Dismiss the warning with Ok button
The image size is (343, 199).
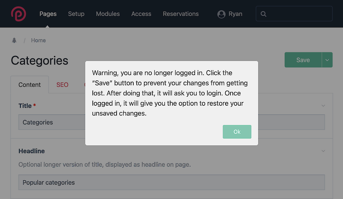click(237, 132)
